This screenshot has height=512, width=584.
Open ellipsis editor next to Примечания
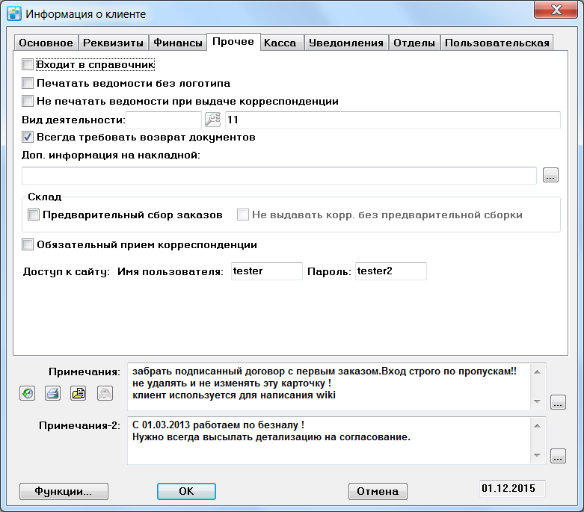[558, 402]
